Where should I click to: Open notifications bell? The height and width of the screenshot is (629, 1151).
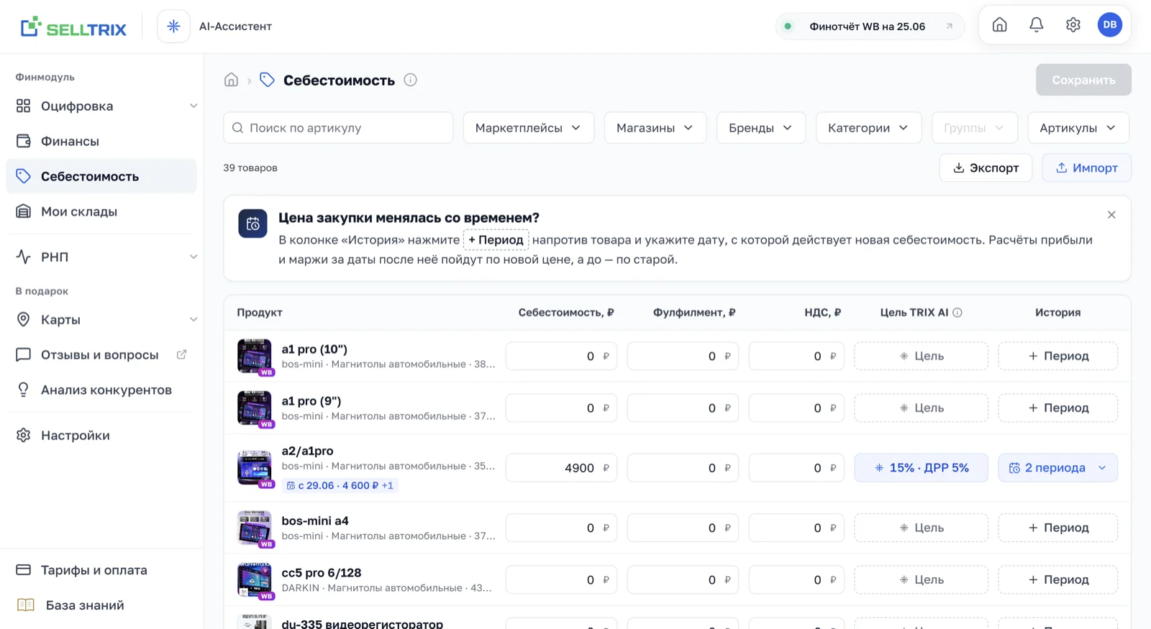1036,25
